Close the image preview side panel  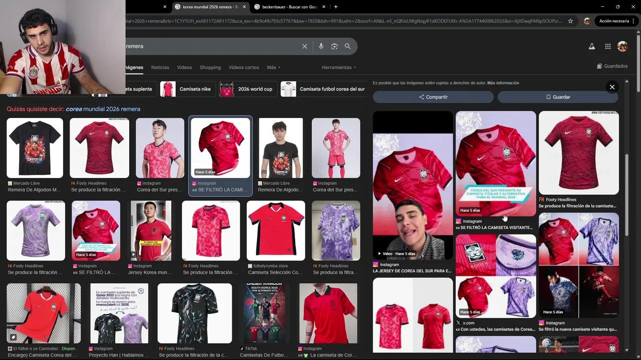point(612,87)
